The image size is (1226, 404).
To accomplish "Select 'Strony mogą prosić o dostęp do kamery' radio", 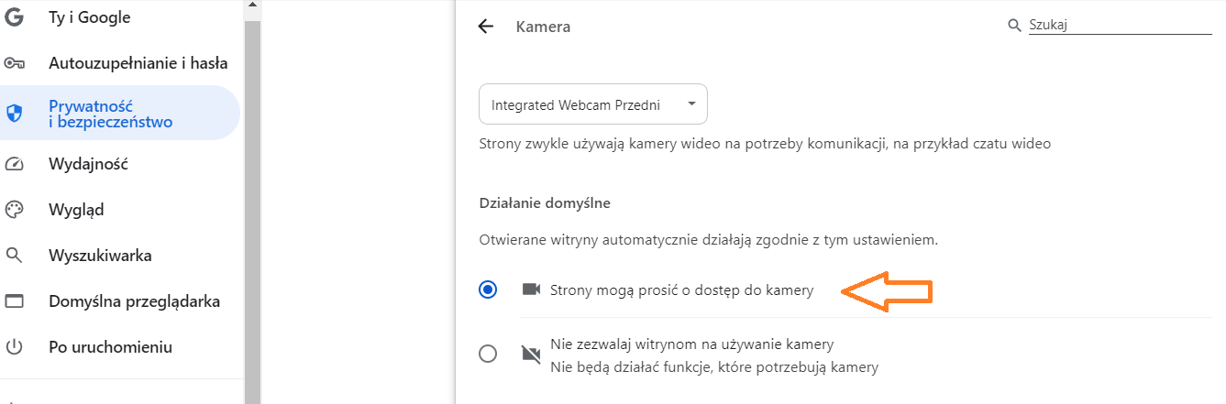I will [x=488, y=289].
